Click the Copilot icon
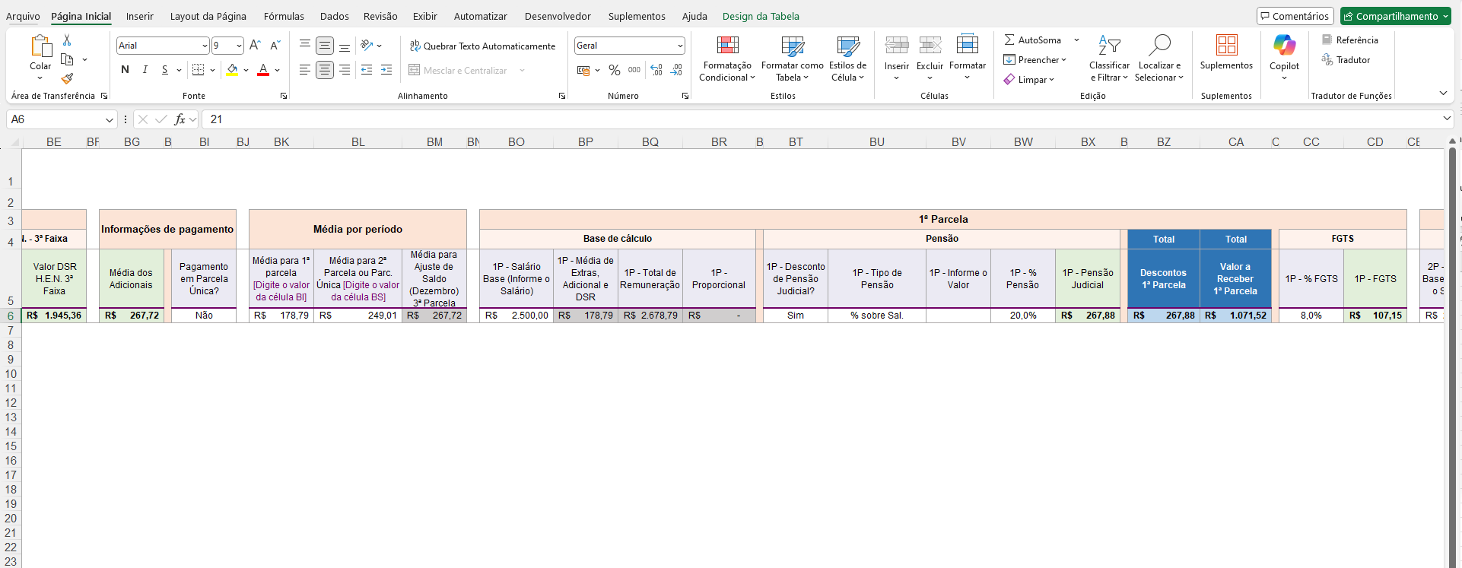 (x=1284, y=46)
